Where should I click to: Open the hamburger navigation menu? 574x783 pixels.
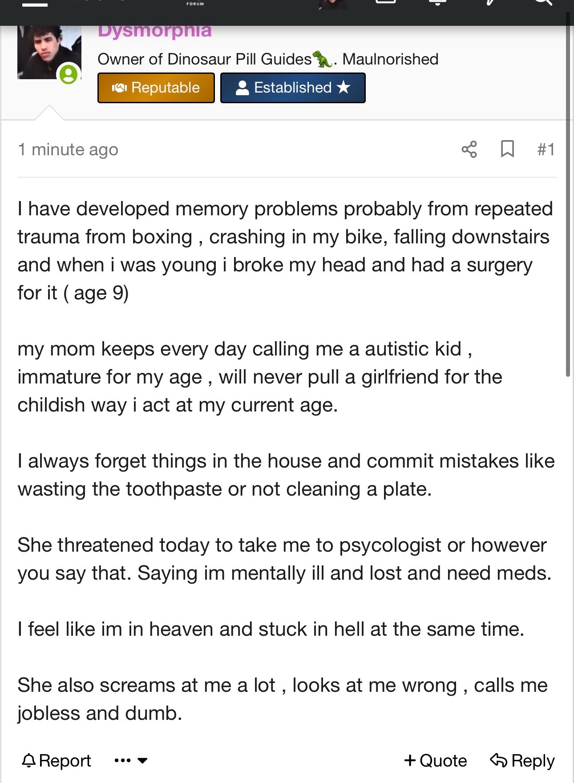click(x=35, y=4)
